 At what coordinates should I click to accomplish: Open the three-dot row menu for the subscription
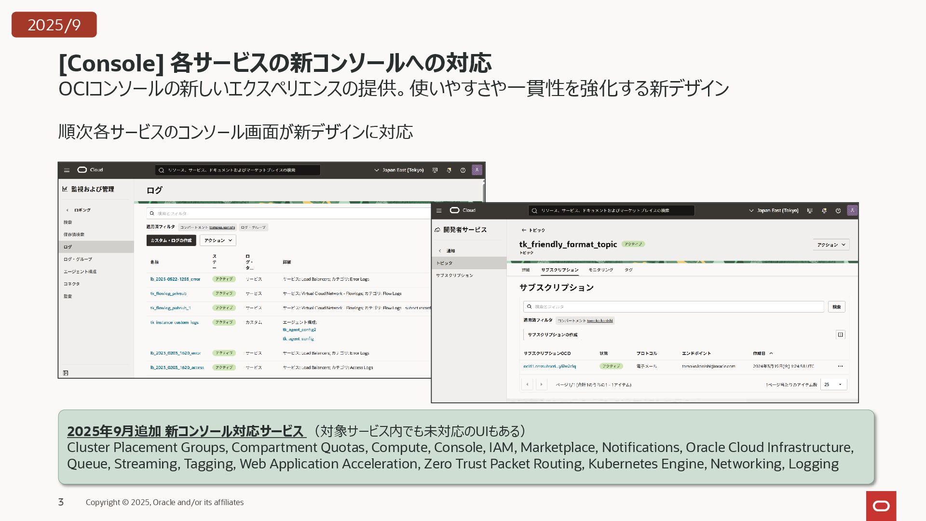(x=840, y=366)
